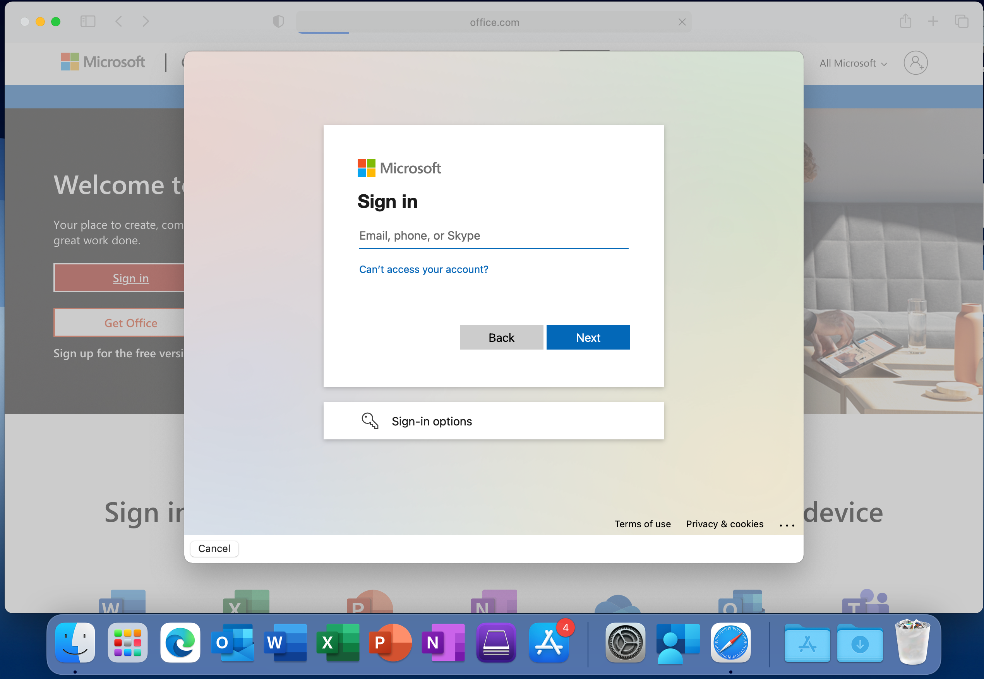Click "Can't access your account?" link
Viewport: 984px width, 679px height.
point(424,269)
